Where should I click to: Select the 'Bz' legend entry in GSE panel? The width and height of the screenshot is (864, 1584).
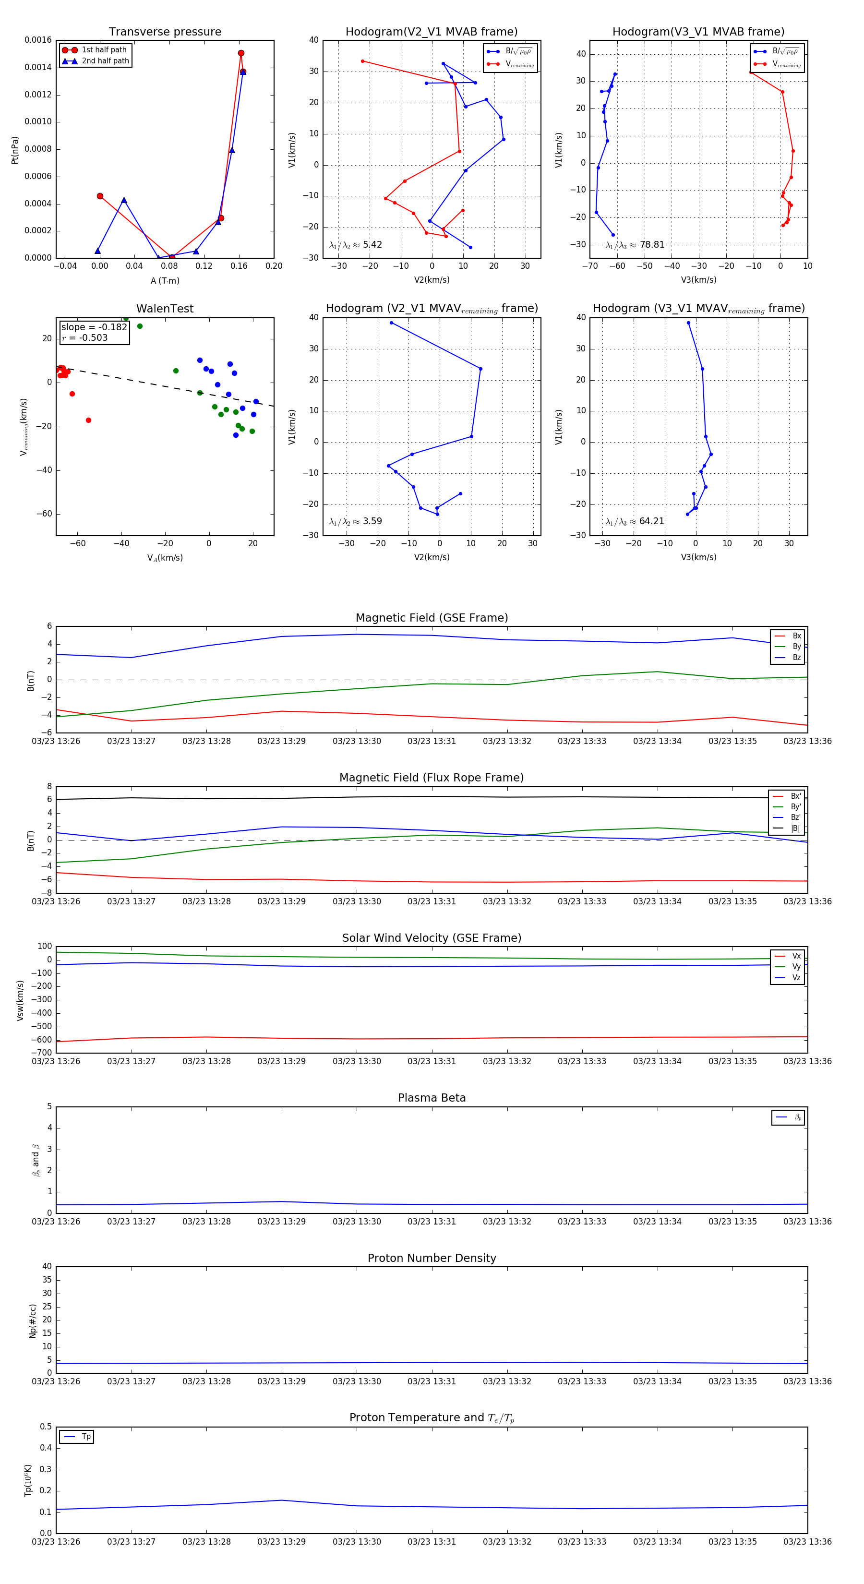click(788, 658)
